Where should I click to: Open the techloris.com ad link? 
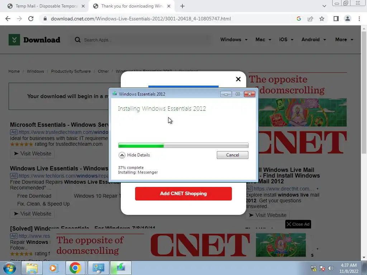(x=64, y=176)
